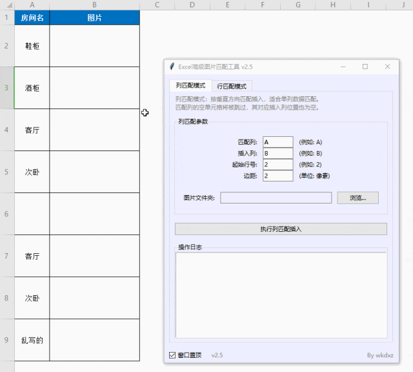Viewport: 413px width, 372px height.
Task: Select row 7 header in Excel
Action: tap(7, 256)
